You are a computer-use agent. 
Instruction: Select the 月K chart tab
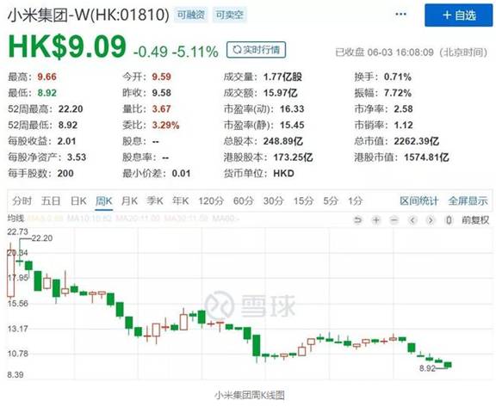129,201
